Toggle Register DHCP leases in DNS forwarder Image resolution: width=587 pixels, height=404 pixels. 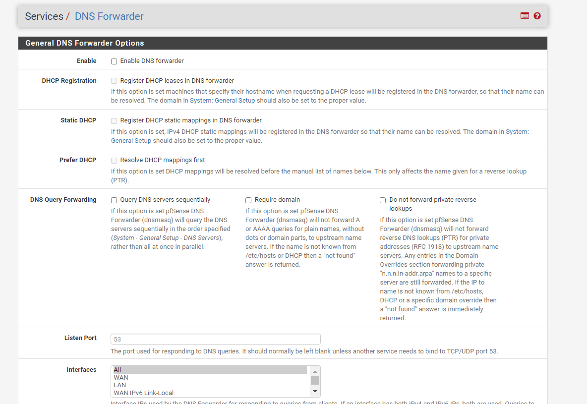pos(114,81)
